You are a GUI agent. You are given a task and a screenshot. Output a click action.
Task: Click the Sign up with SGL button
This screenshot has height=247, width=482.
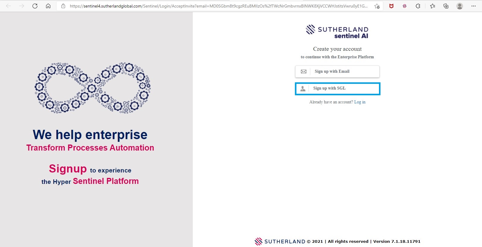click(337, 89)
